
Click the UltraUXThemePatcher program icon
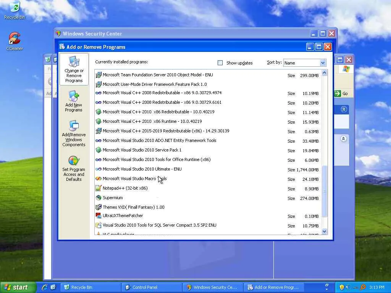coord(99,216)
